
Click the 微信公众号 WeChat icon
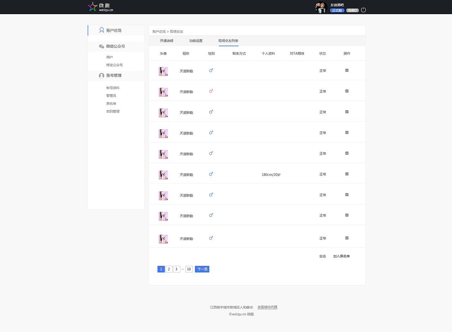tap(101, 46)
